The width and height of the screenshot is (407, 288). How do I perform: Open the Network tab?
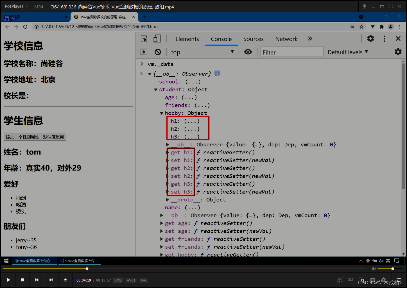point(286,39)
